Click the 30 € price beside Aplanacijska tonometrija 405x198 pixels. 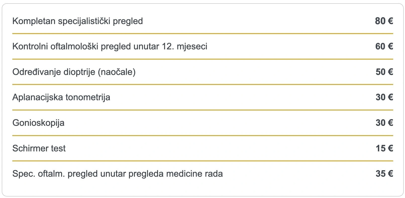tap(384, 97)
